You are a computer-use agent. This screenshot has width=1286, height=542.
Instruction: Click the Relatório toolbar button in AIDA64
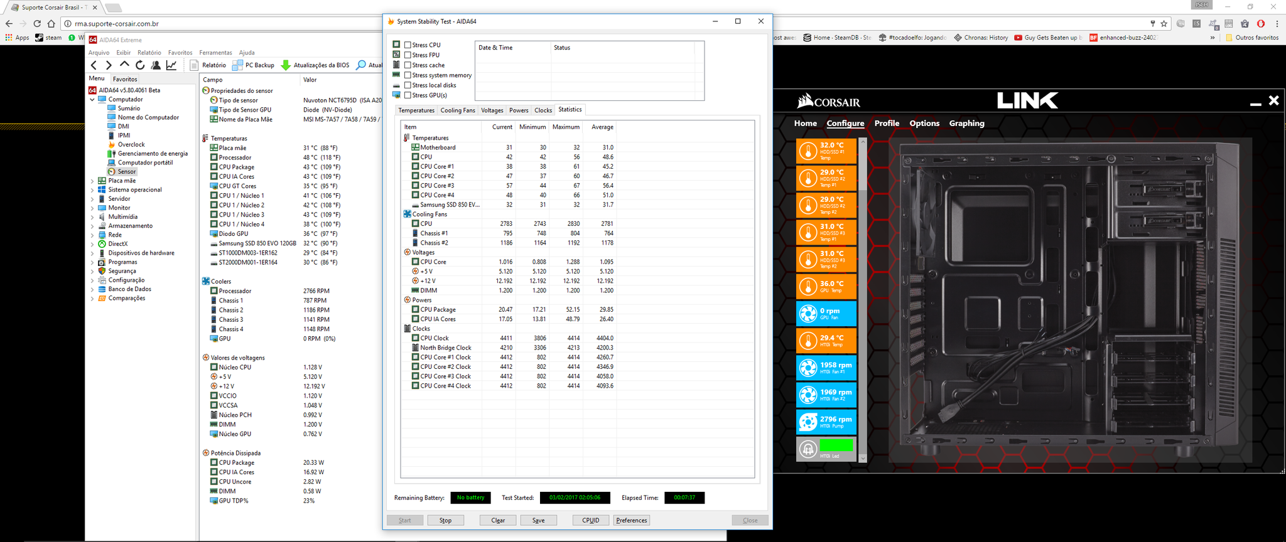(x=208, y=65)
